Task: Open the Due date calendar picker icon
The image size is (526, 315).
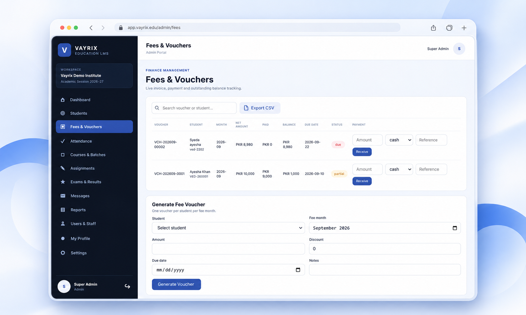Action: pos(298,270)
